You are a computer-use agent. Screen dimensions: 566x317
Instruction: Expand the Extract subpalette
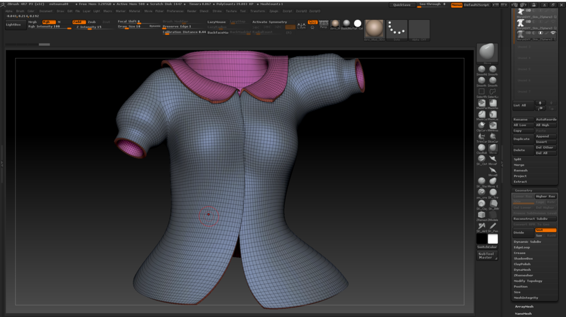(520, 182)
